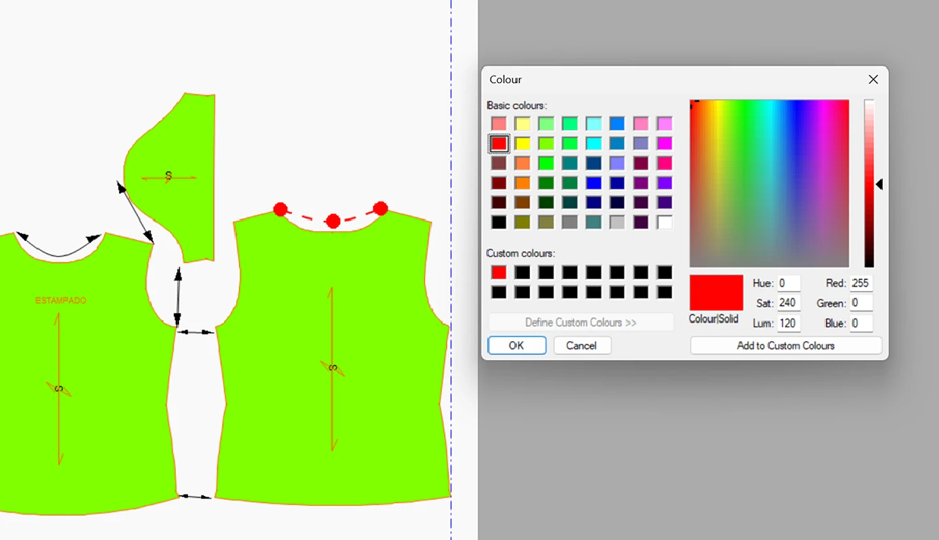Select the black swatch in Basic colours
This screenshot has height=540, width=939.
coord(499,222)
